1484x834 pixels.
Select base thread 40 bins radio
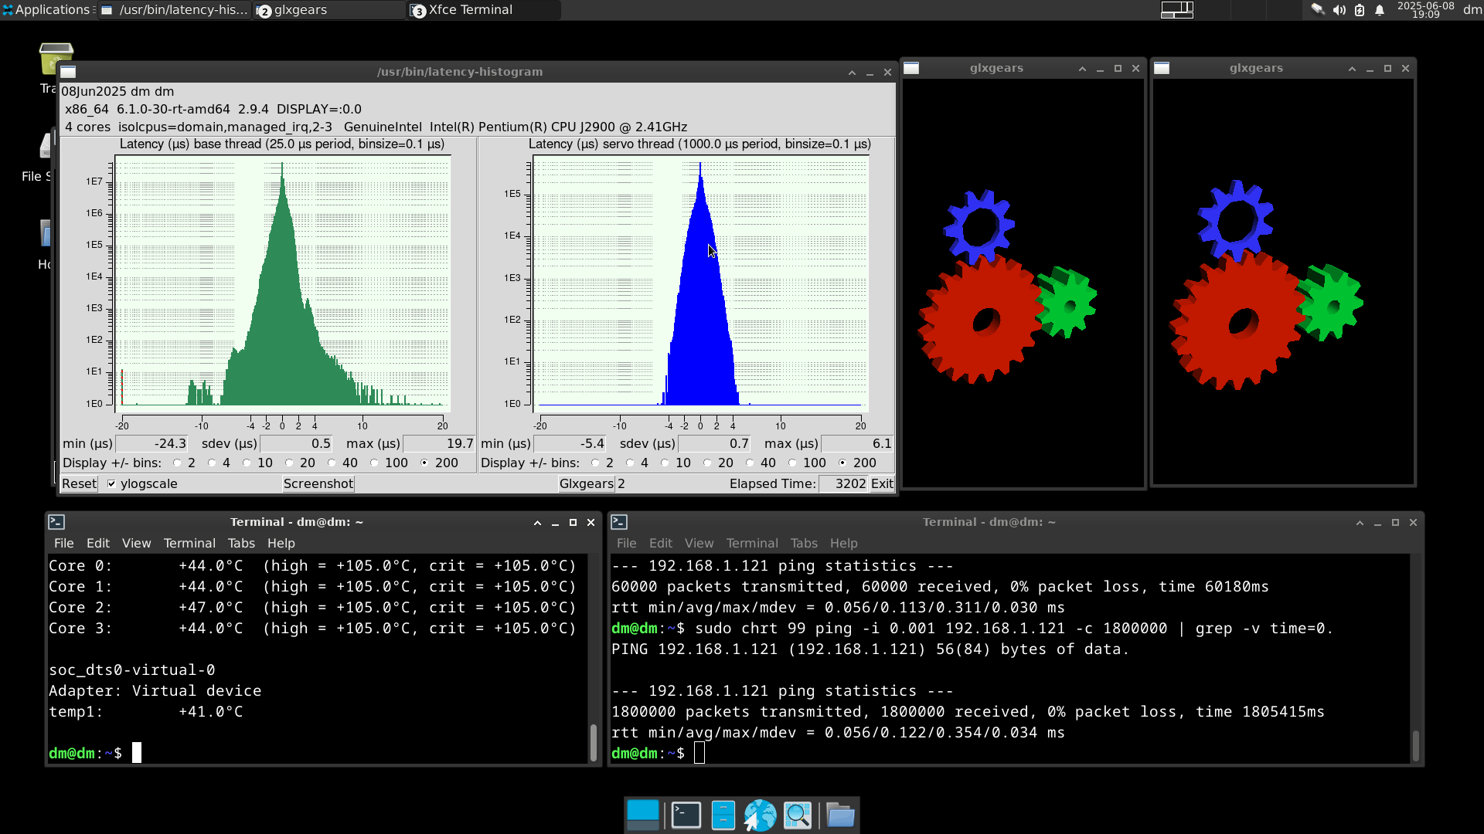[332, 463]
